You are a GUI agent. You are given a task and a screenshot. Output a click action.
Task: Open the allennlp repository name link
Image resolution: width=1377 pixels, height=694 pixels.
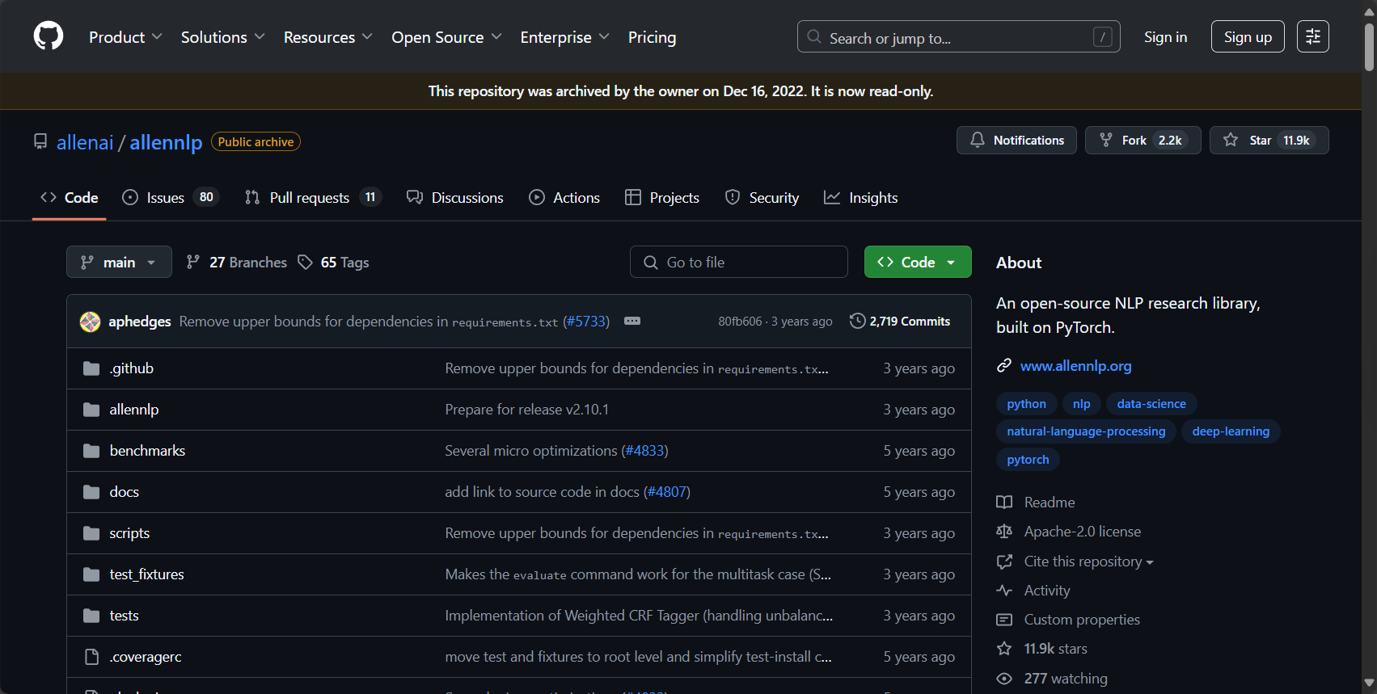point(166,142)
